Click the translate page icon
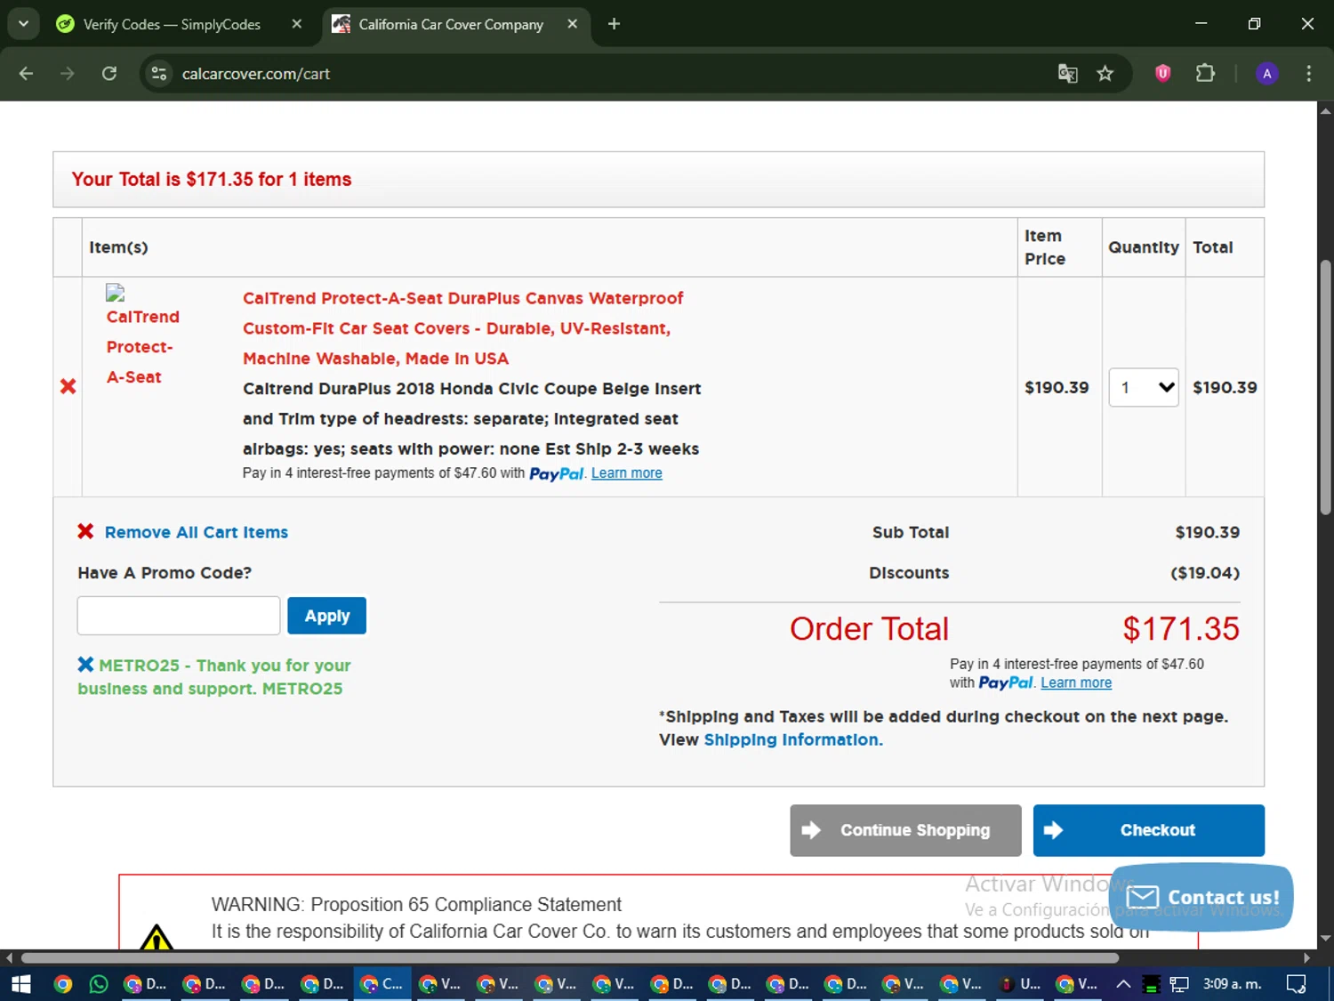 [x=1067, y=73]
